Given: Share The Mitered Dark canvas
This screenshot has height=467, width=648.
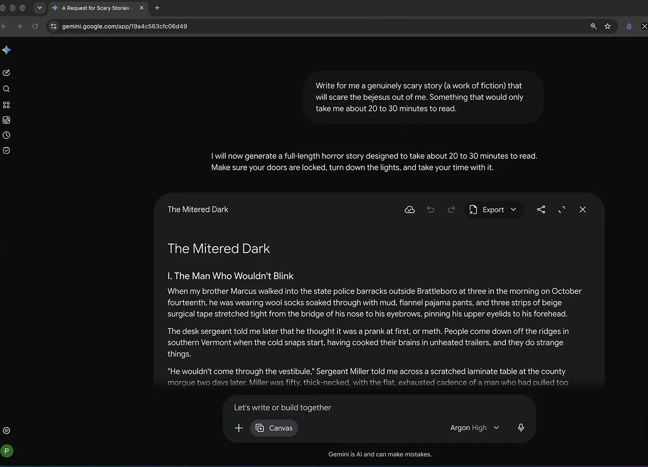Looking at the screenshot, I should click(x=541, y=210).
